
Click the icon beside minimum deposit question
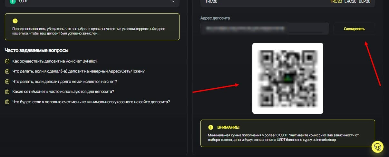tap(7, 102)
